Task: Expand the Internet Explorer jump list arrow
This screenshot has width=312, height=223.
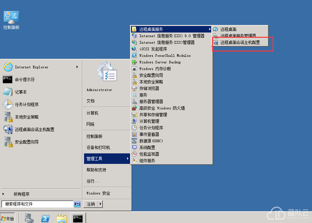Action: 77,67
